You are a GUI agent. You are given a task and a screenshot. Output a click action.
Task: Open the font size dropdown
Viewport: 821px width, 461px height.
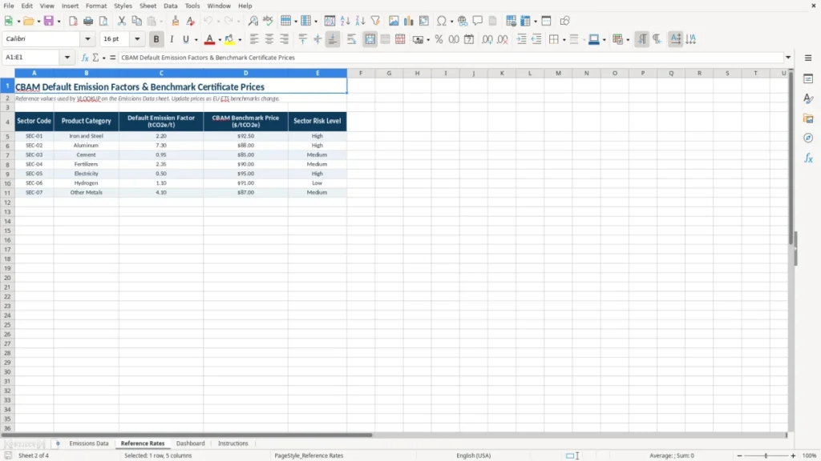pos(137,38)
